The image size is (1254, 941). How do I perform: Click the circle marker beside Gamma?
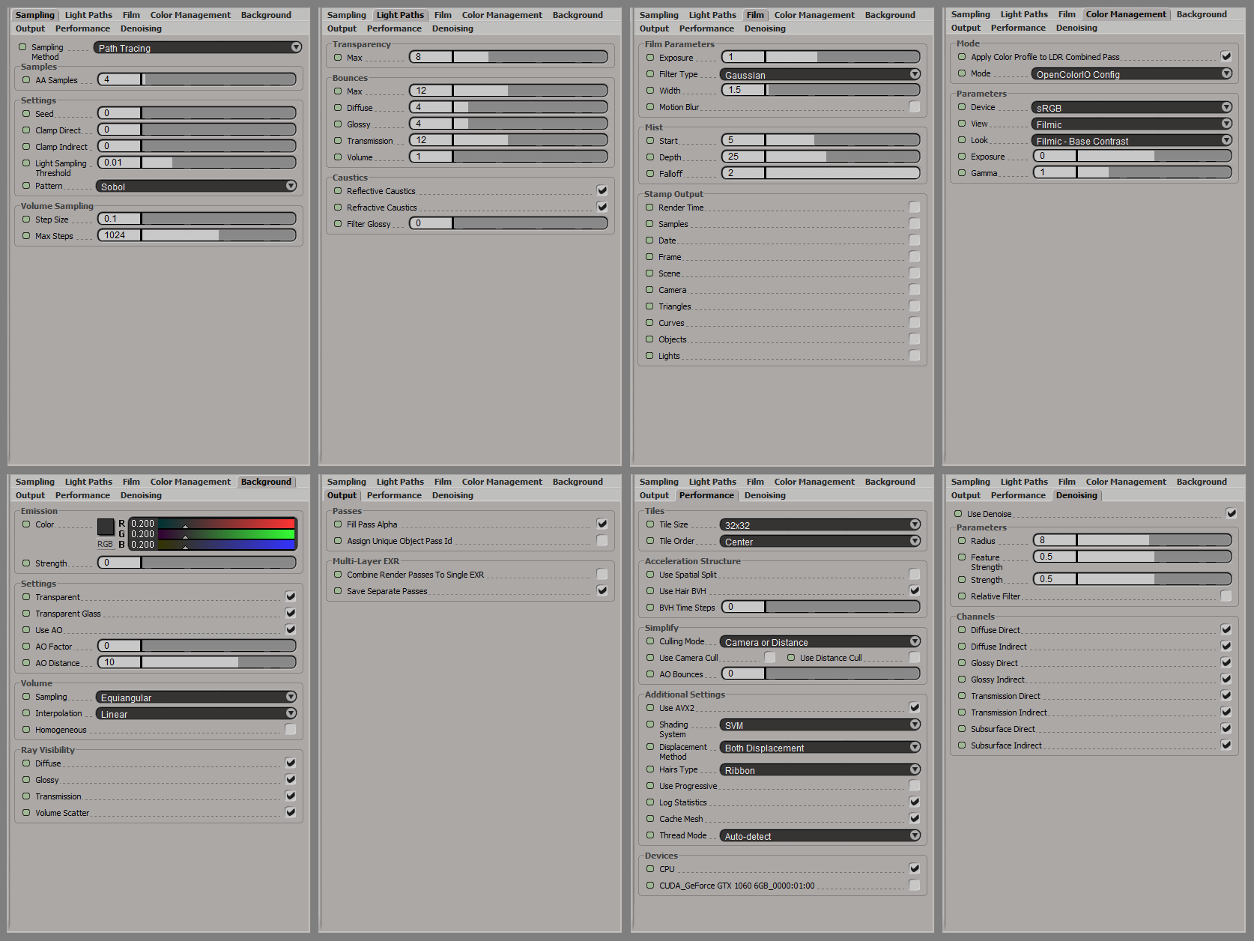(x=962, y=173)
